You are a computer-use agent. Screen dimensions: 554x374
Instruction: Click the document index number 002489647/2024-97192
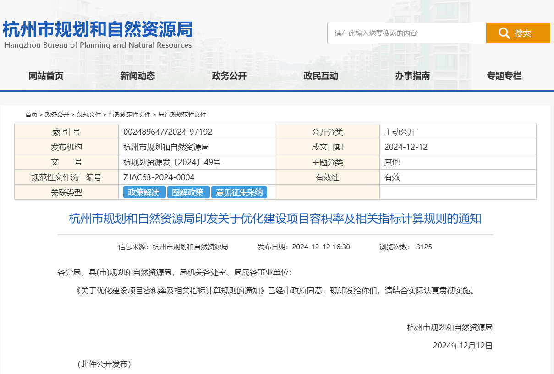click(x=168, y=132)
